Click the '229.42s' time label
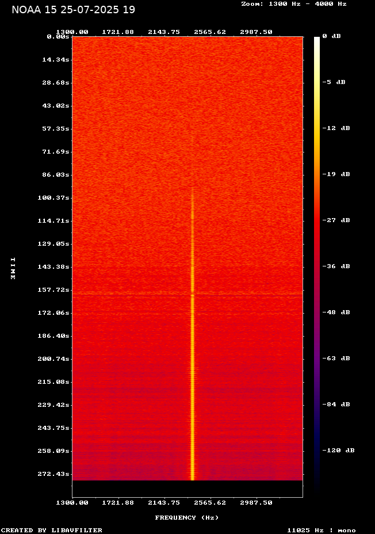The width and height of the screenshot is (375, 534). tap(53, 405)
